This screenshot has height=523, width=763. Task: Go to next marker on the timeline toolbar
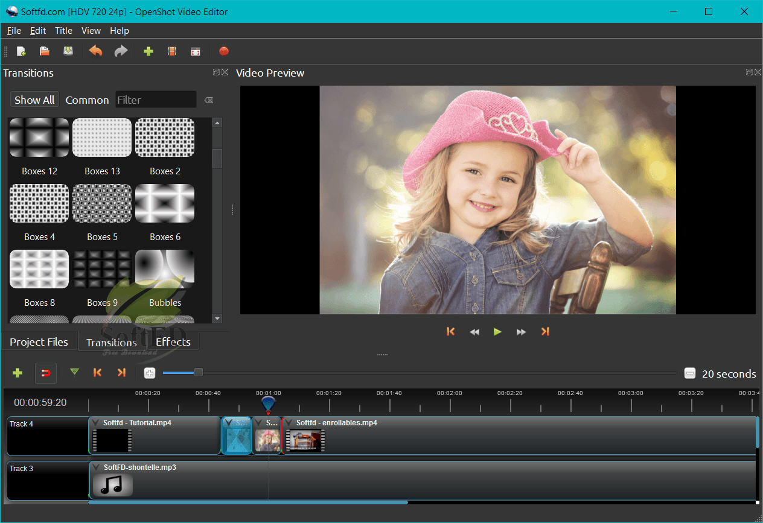point(121,373)
